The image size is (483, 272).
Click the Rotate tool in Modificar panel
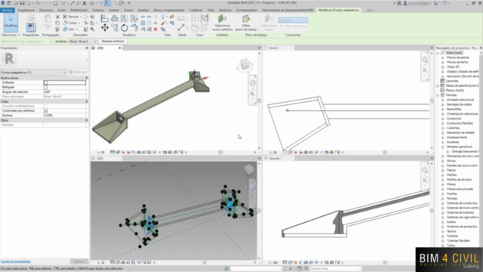click(x=125, y=28)
